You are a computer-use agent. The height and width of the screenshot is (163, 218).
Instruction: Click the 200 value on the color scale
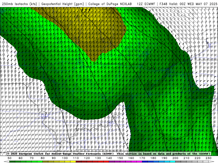point(175,158)
